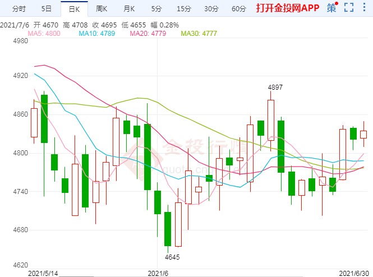373x277 pixels.
Task: Click the MA30: 4777 legend label
Action: click(199, 34)
